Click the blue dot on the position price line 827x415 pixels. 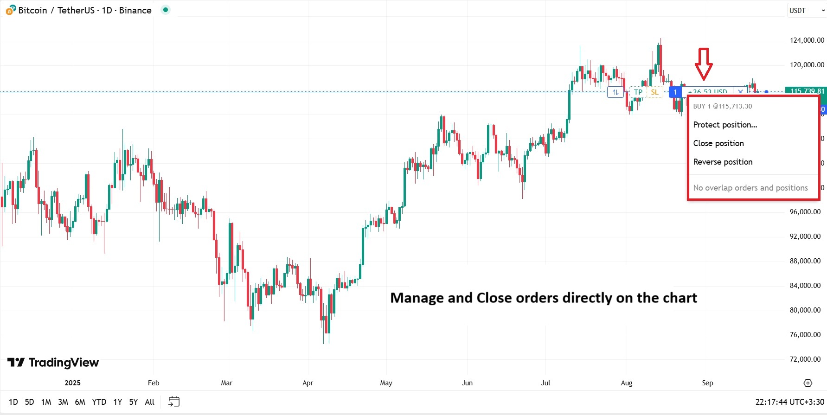click(x=766, y=92)
